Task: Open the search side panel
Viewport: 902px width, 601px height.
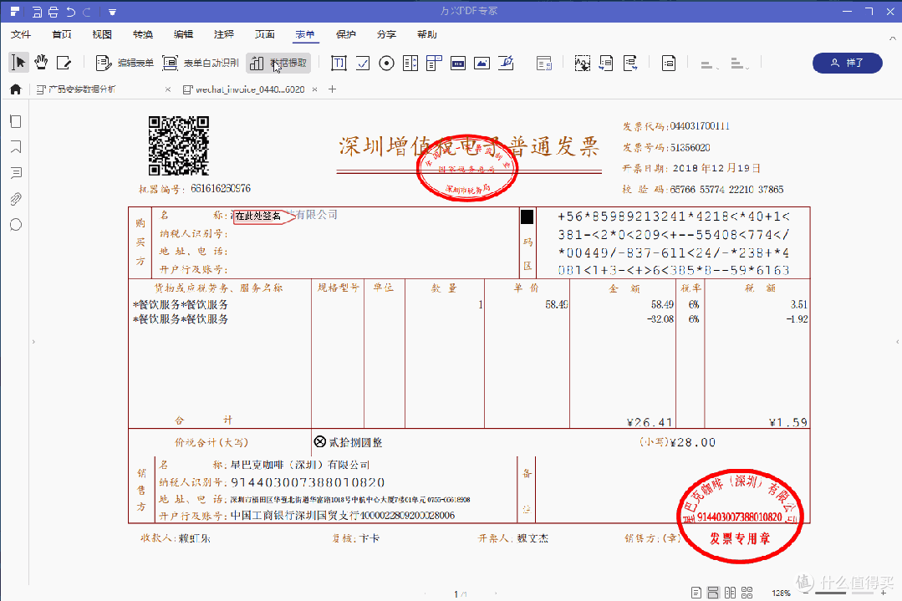Action: (16, 225)
